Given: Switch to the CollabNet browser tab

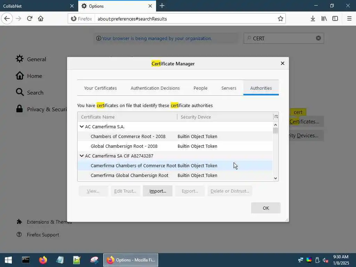Looking at the screenshot, I should coord(39,6).
